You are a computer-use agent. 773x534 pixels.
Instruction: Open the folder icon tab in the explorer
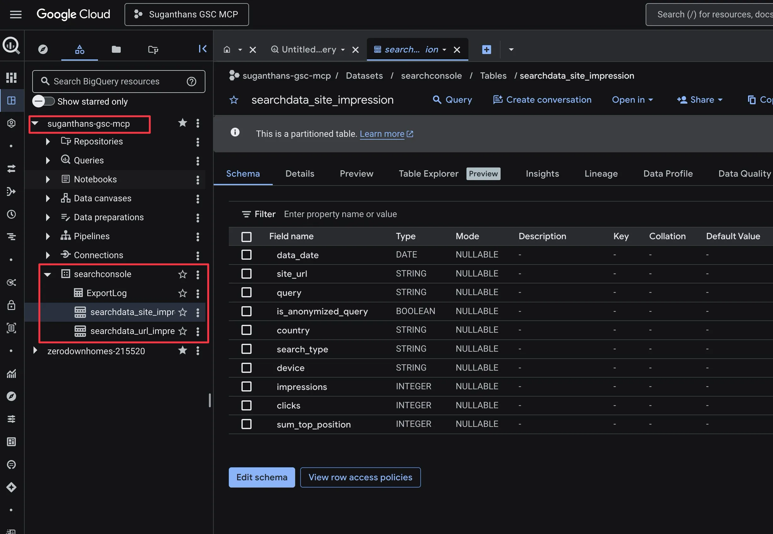click(116, 50)
